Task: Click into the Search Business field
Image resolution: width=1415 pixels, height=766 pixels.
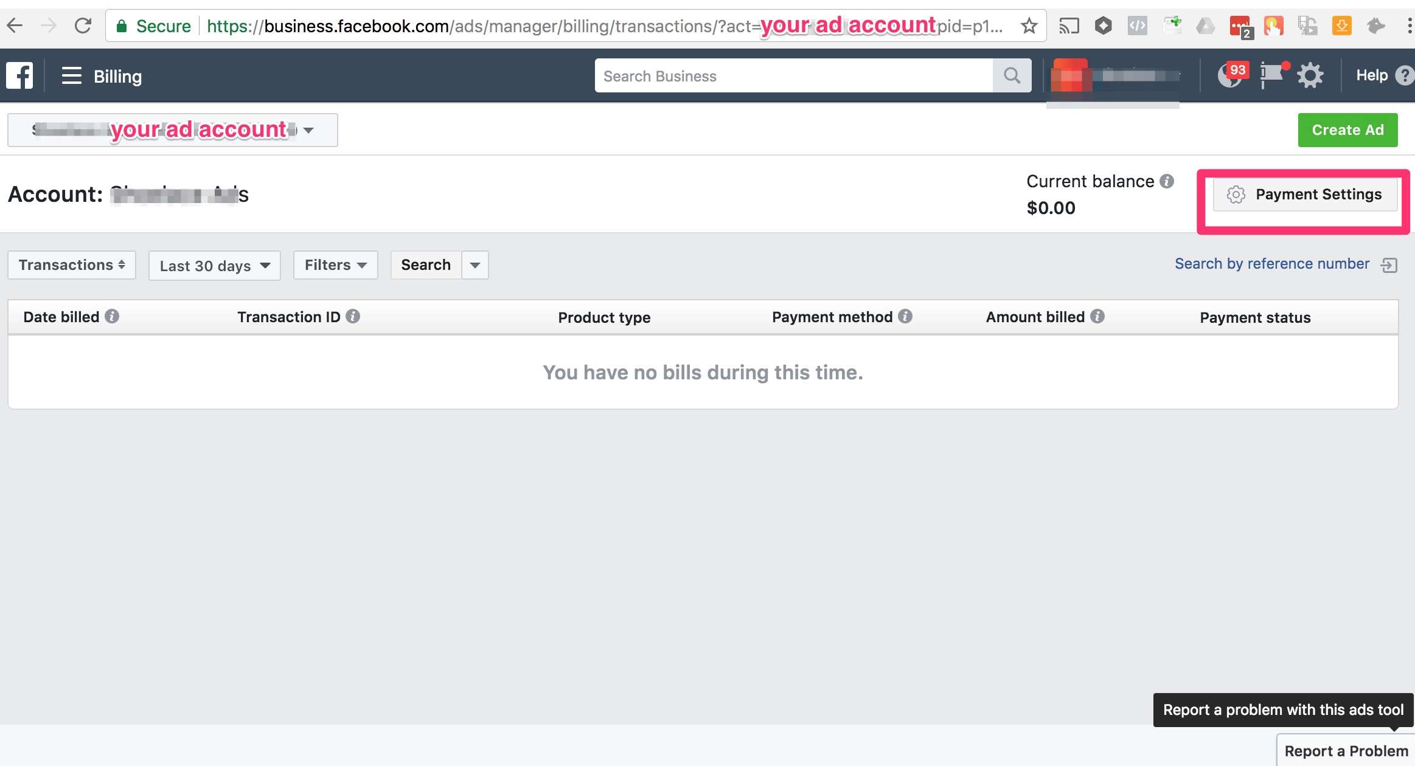Action: 794,75
